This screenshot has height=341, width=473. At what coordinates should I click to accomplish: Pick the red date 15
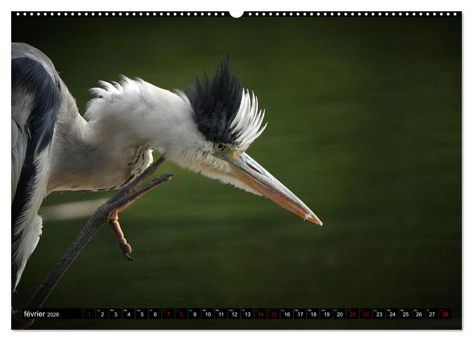click(x=273, y=314)
